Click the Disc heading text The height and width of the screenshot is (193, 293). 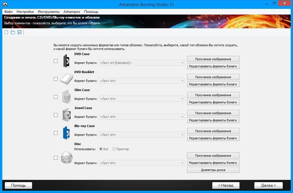[x=78, y=144]
